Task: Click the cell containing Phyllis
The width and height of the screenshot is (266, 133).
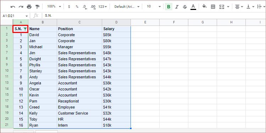Action: coord(43,65)
